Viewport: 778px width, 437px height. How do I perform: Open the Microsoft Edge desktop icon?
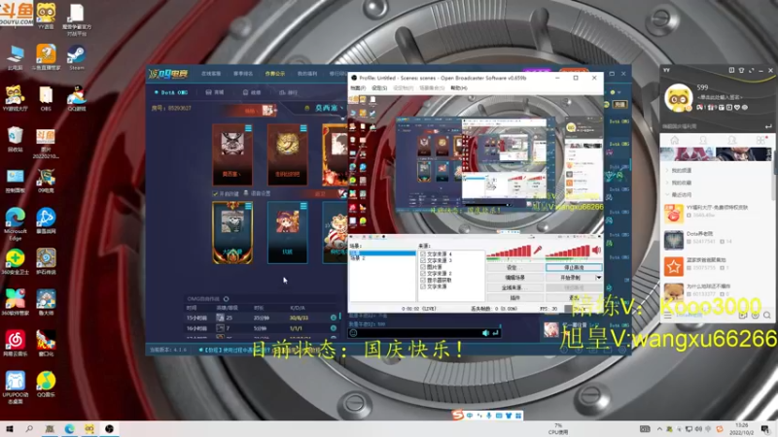(x=16, y=224)
